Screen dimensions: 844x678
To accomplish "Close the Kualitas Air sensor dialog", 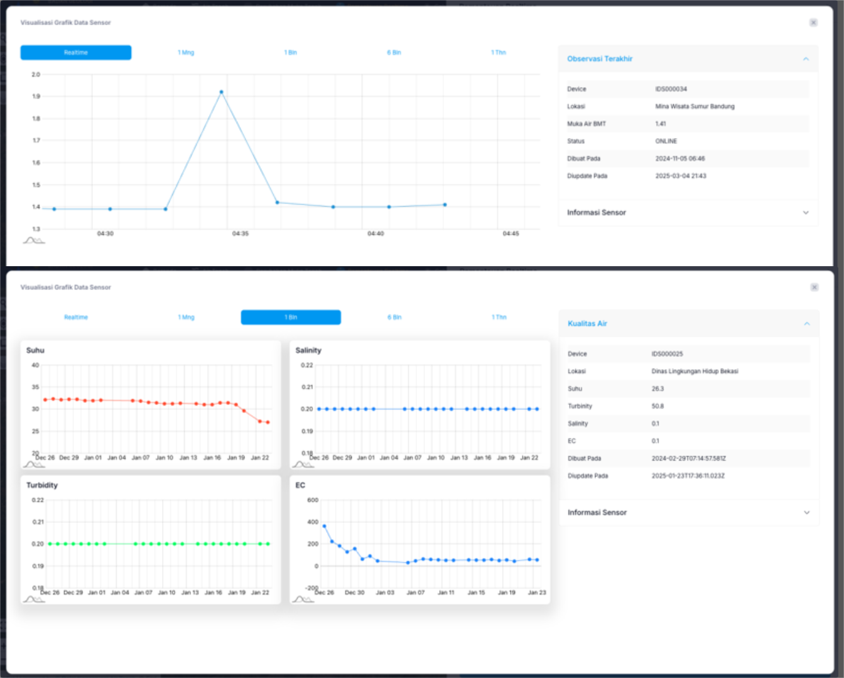I will tap(814, 288).
